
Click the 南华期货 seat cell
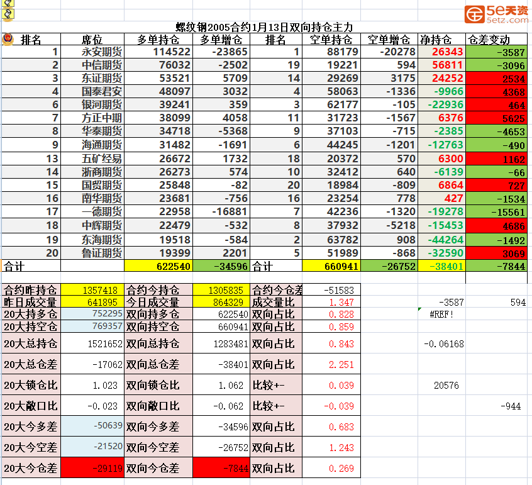pos(92,198)
